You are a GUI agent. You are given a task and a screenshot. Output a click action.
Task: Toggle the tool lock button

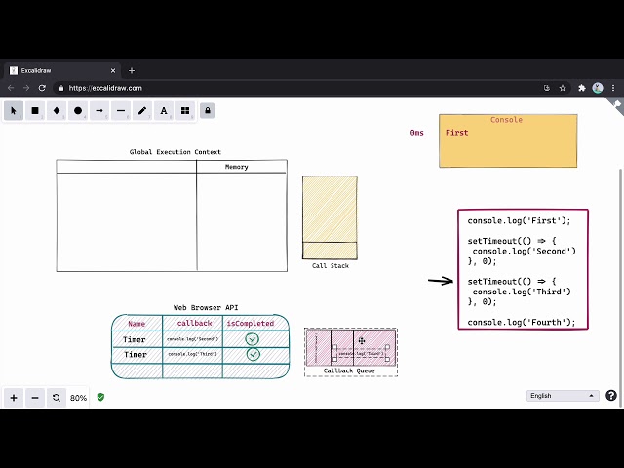208,110
